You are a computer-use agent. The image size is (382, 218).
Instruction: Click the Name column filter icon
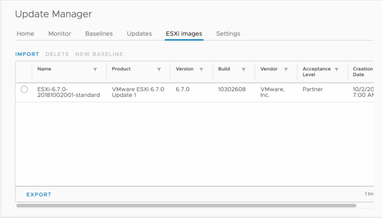point(95,69)
